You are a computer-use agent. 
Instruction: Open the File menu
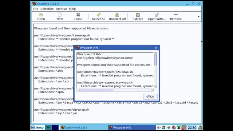pos(36,9)
